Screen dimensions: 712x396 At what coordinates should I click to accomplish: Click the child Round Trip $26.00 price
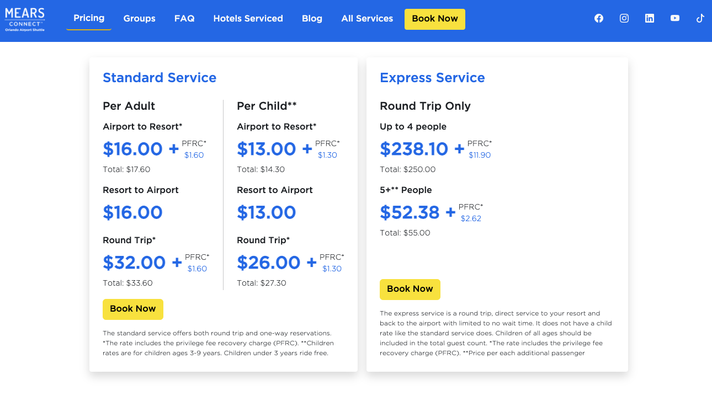(269, 263)
